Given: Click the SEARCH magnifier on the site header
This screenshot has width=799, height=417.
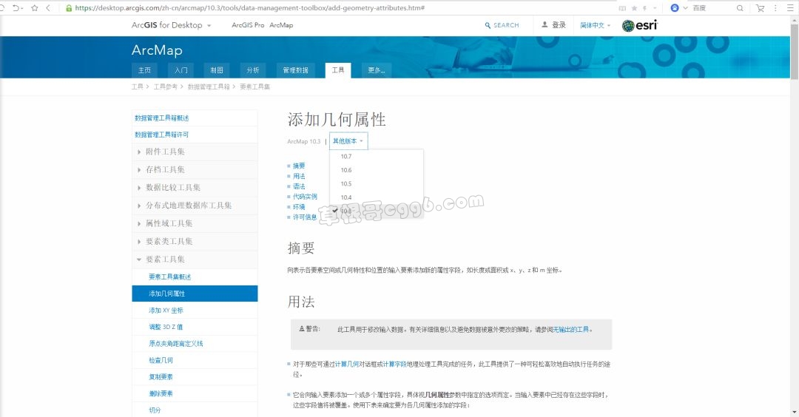Looking at the screenshot, I should pos(488,25).
